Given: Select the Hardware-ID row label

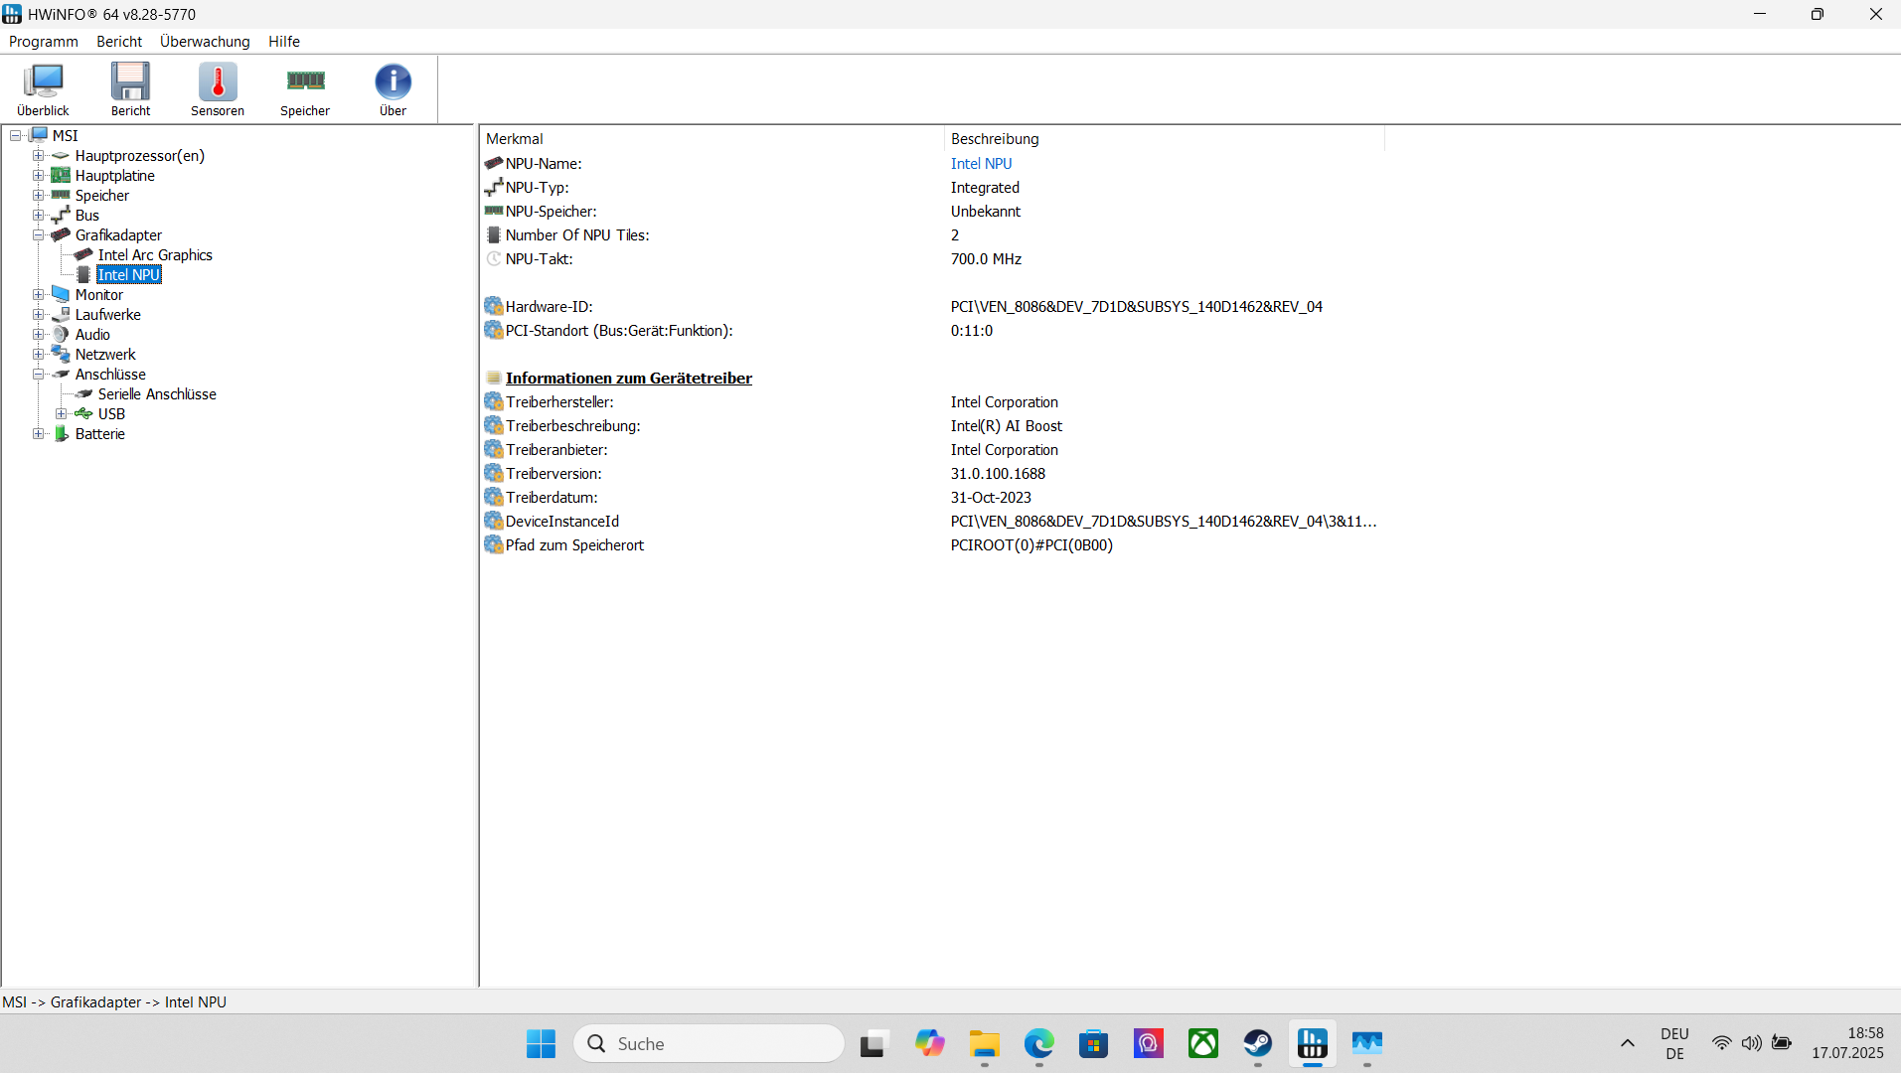Looking at the screenshot, I should pos(549,307).
